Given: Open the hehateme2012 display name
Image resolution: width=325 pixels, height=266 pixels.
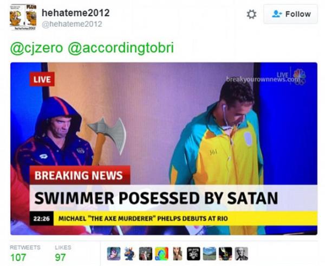Looking at the screenshot, I should coord(76,13).
